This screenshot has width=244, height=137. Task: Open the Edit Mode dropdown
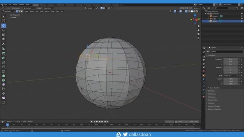click(x=8, y=11)
